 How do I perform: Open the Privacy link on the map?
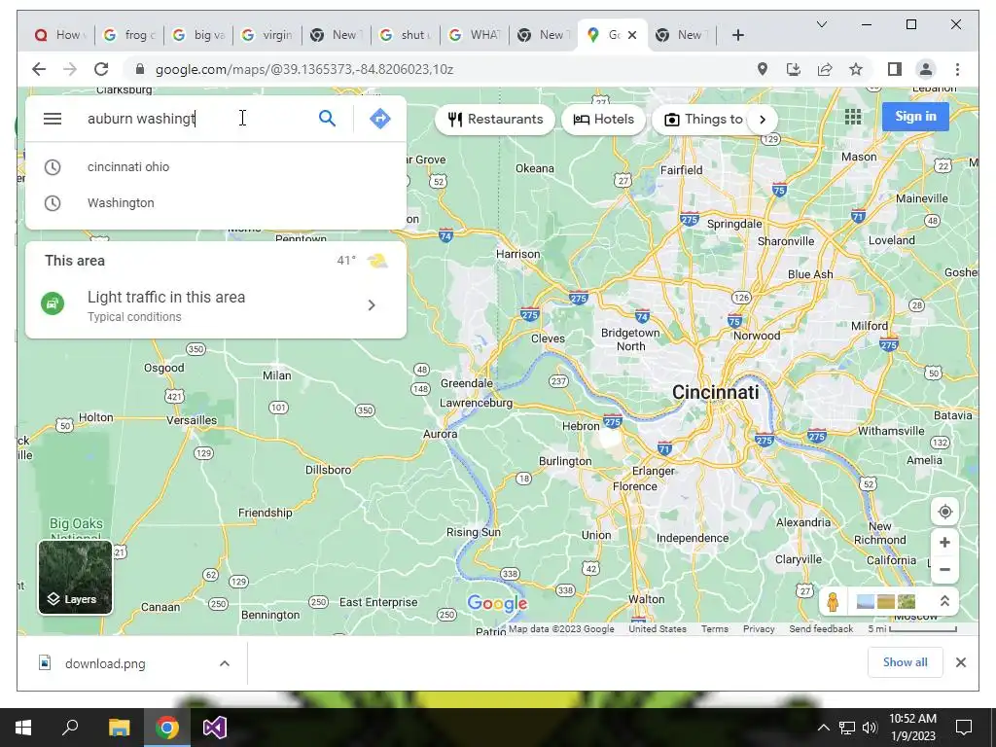point(759,629)
